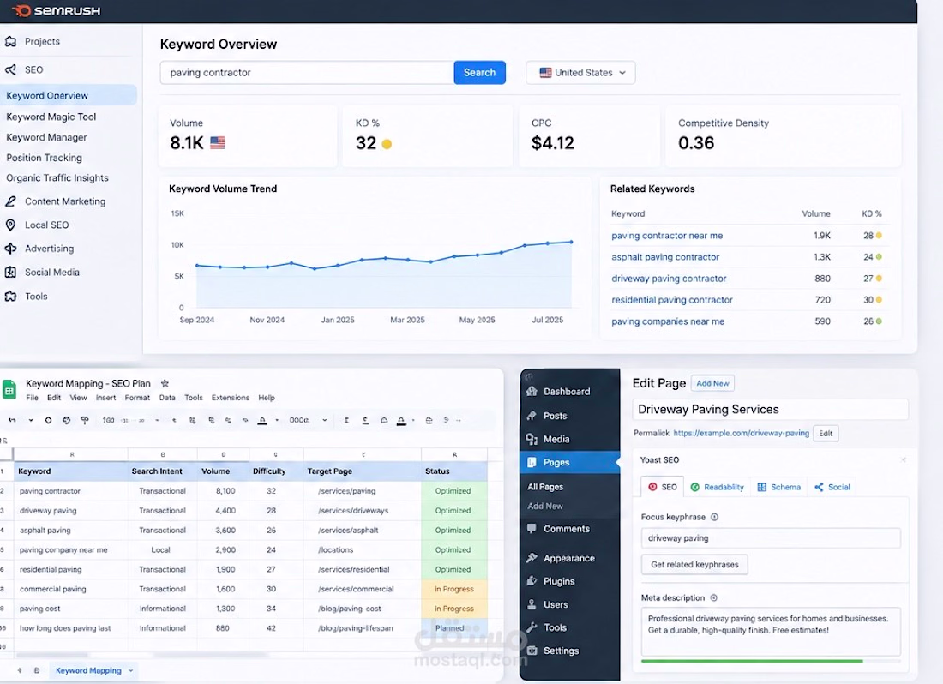
Task: Open the Social tab in Yoast SEO
Action: 832,487
